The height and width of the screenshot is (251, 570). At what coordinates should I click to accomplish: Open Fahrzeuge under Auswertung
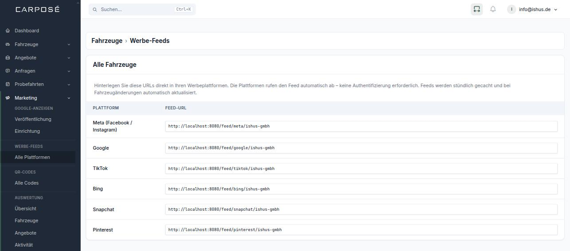26,220
